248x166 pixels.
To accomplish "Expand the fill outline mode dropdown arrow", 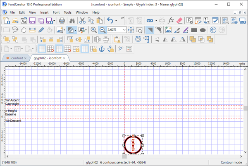I will pos(76,30).
